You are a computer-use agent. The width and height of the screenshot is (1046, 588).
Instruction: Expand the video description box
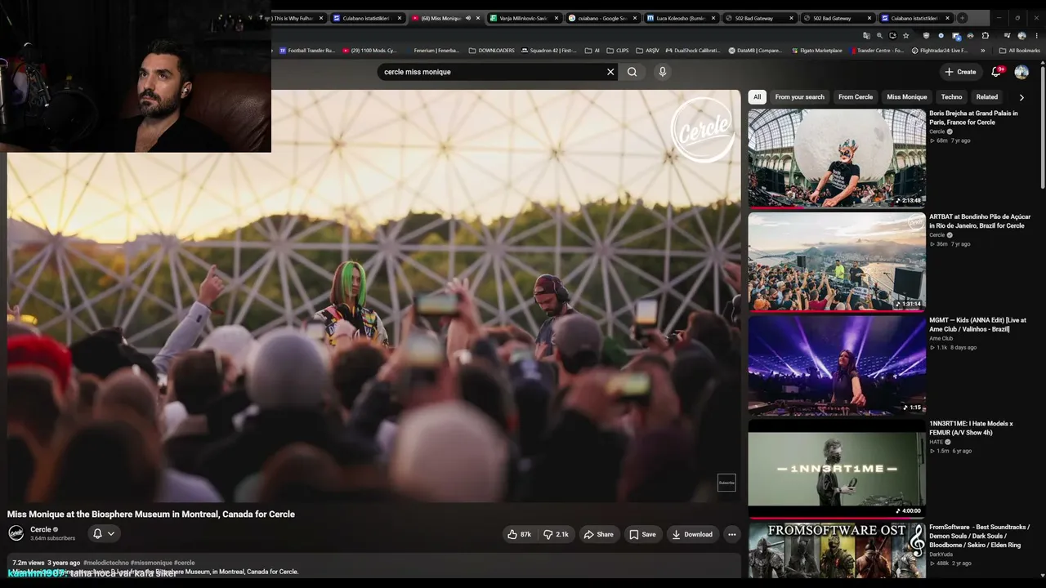(373, 567)
